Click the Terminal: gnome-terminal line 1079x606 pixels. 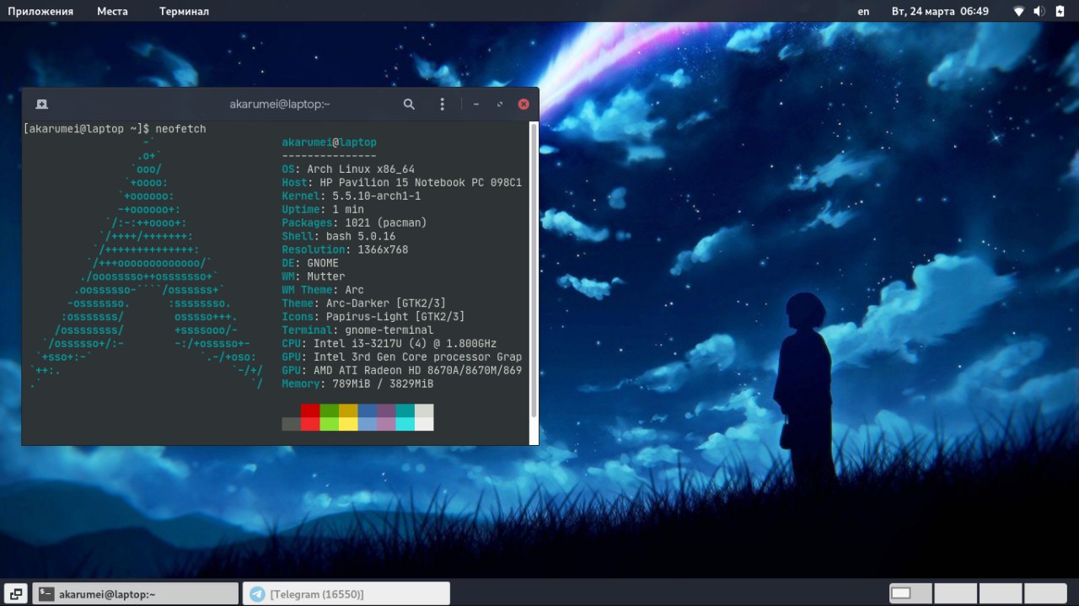coord(358,331)
